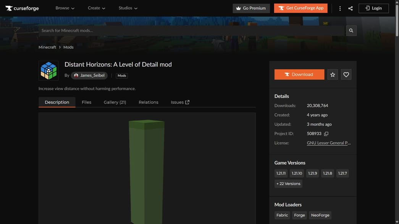Select the Fabric mod loader chip
Viewport: 399px width, 224px height.
282,215
